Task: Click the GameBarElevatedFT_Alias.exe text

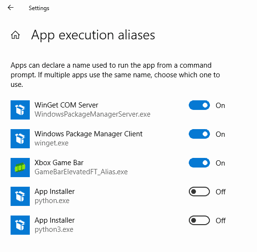Action: click(x=81, y=172)
